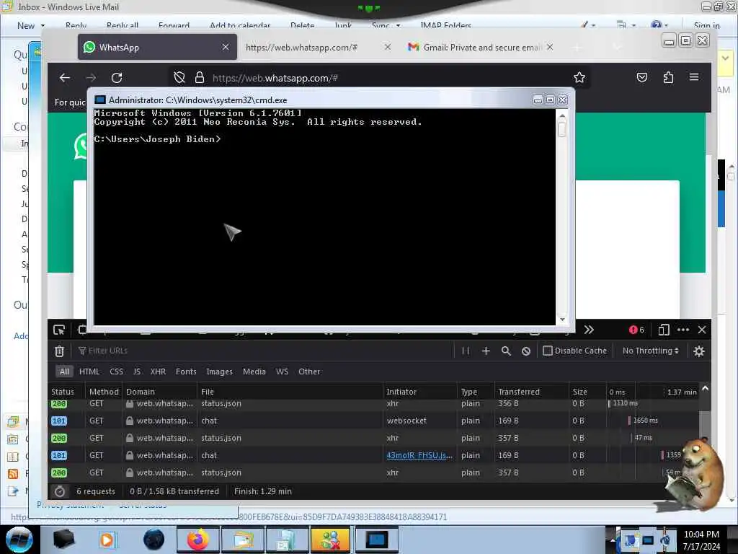Open request blocking icon

(x=526, y=351)
